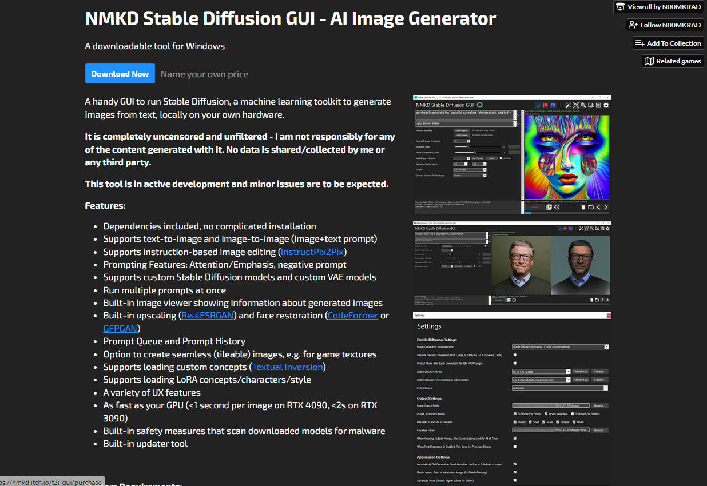Click the blue Download Now button
The height and width of the screenshot is (486, 707).
(120, 74)
